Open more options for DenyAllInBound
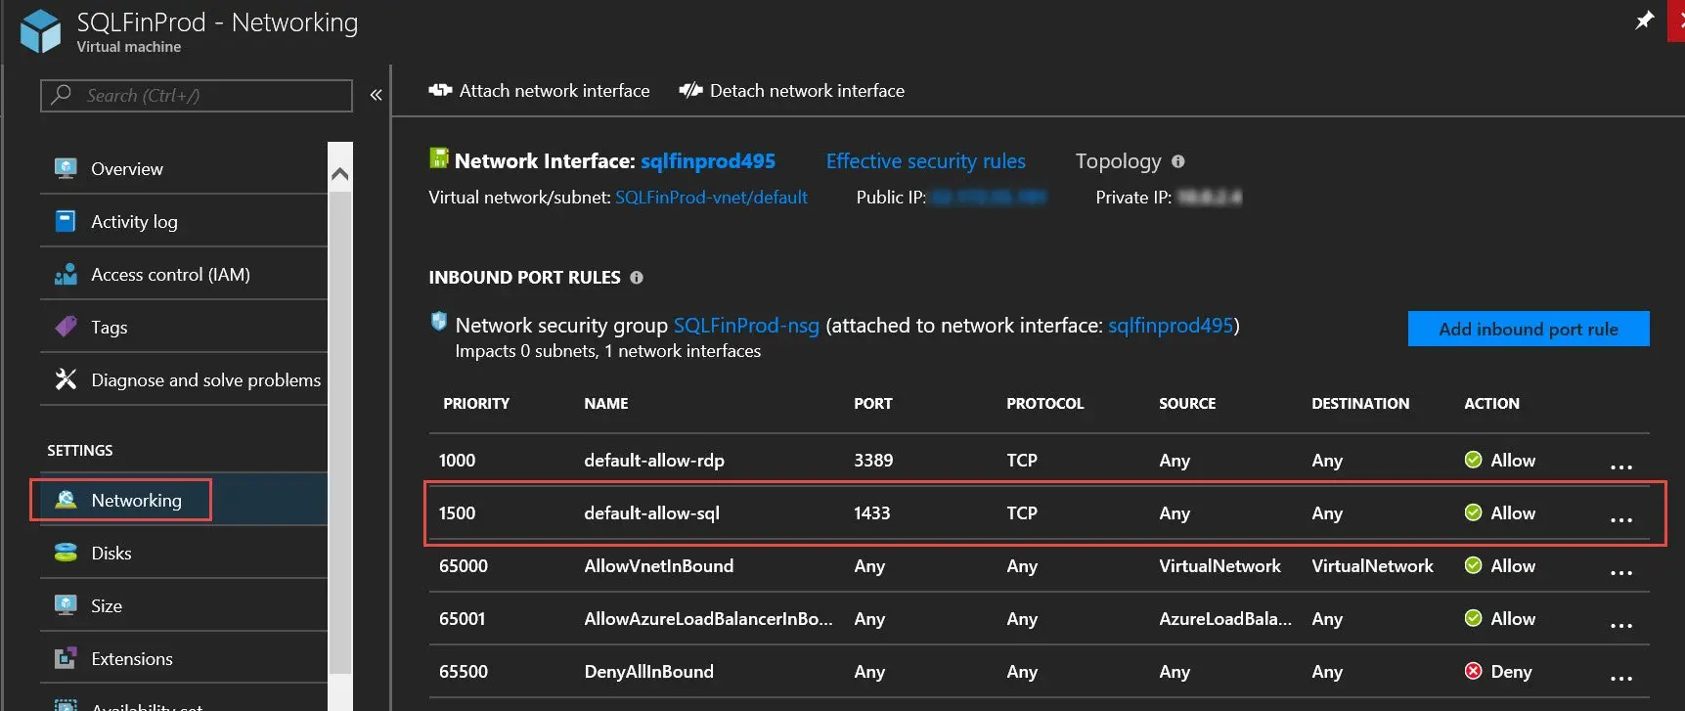 point(1621,678)
